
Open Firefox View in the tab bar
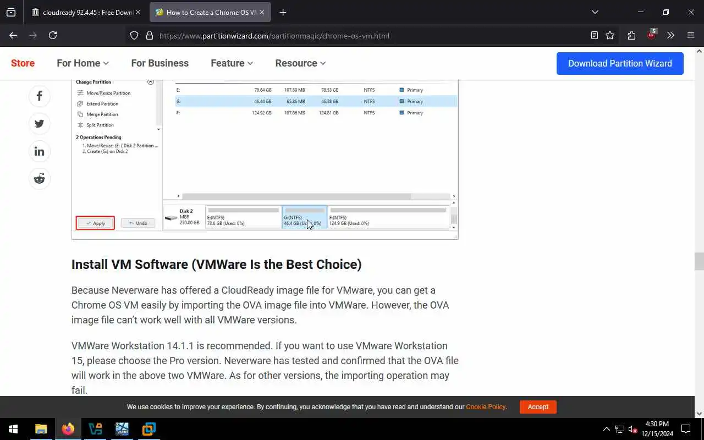click(11, 12)
